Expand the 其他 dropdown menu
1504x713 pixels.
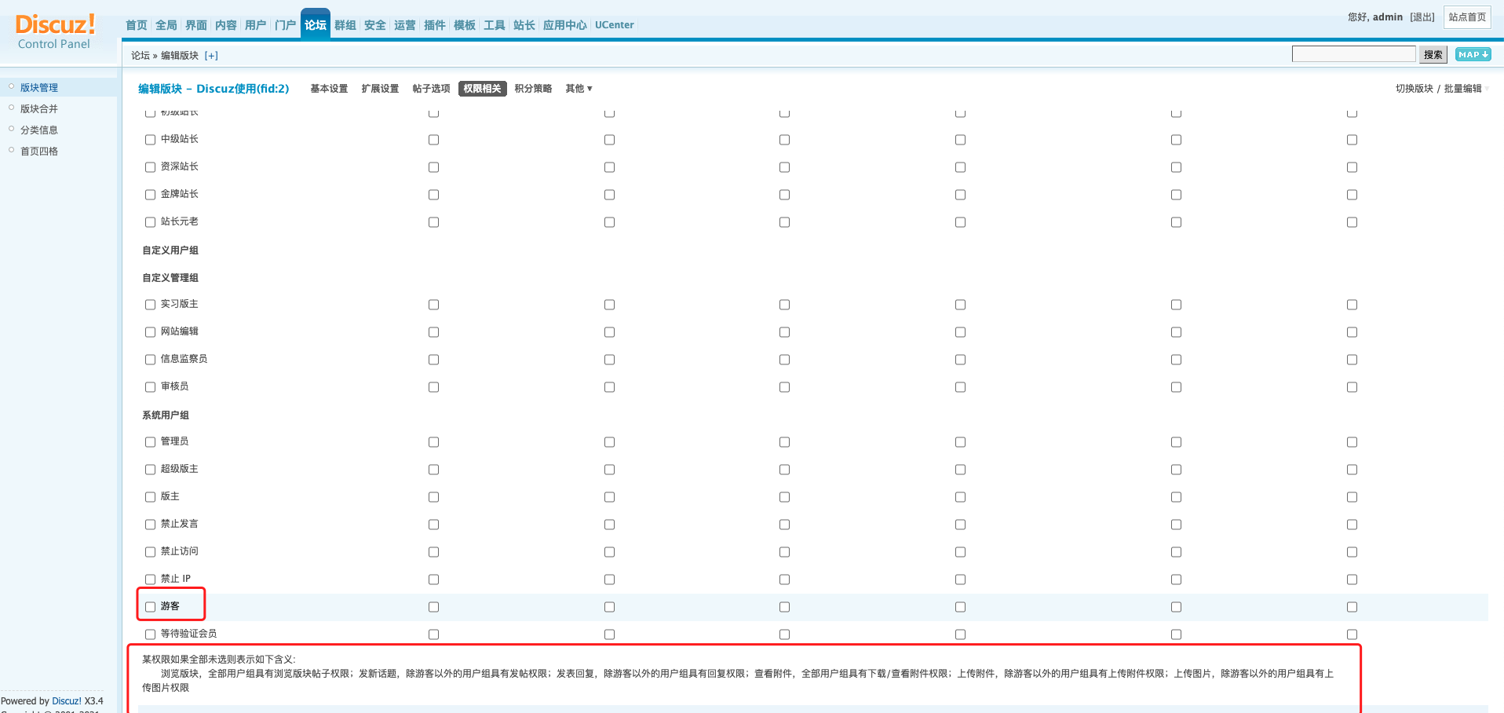579,89
